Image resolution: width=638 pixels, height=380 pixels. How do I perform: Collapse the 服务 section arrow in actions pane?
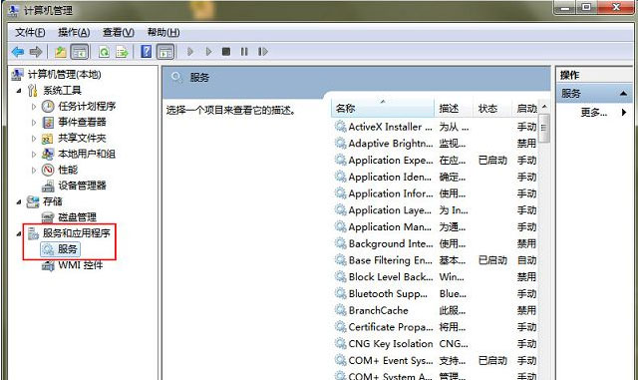coord(623,94)
